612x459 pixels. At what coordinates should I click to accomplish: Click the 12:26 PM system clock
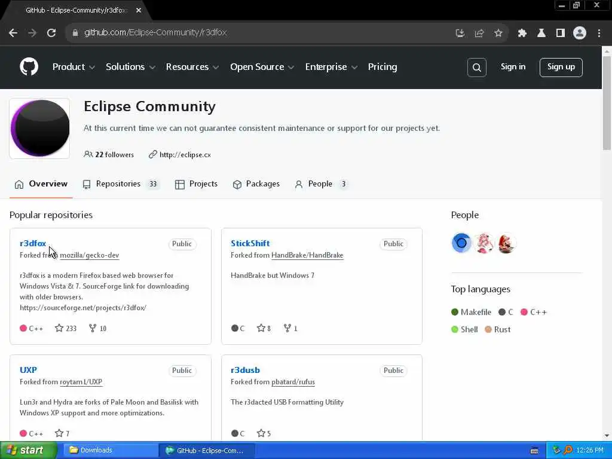[x=590, y=451]
